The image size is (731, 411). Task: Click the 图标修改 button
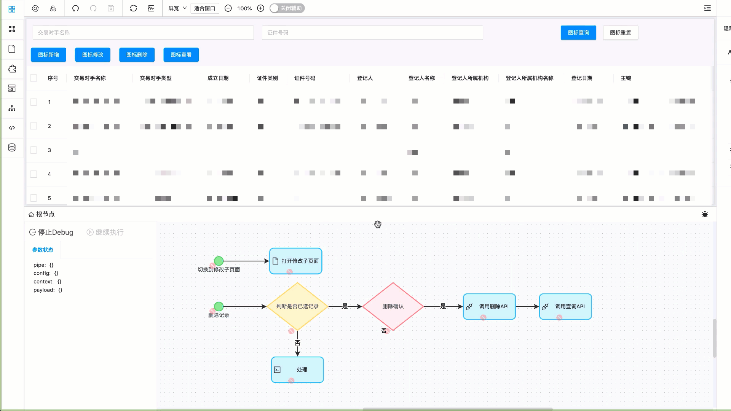tap(93, 55)
